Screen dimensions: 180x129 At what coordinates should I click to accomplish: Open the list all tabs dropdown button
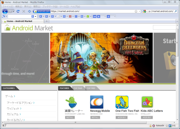(177, 21)
